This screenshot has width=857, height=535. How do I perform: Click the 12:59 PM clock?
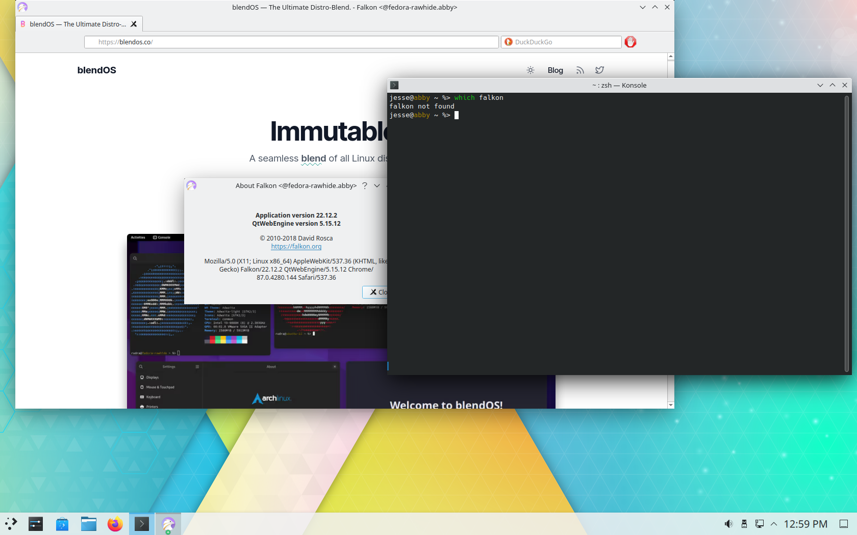(805, 524)
